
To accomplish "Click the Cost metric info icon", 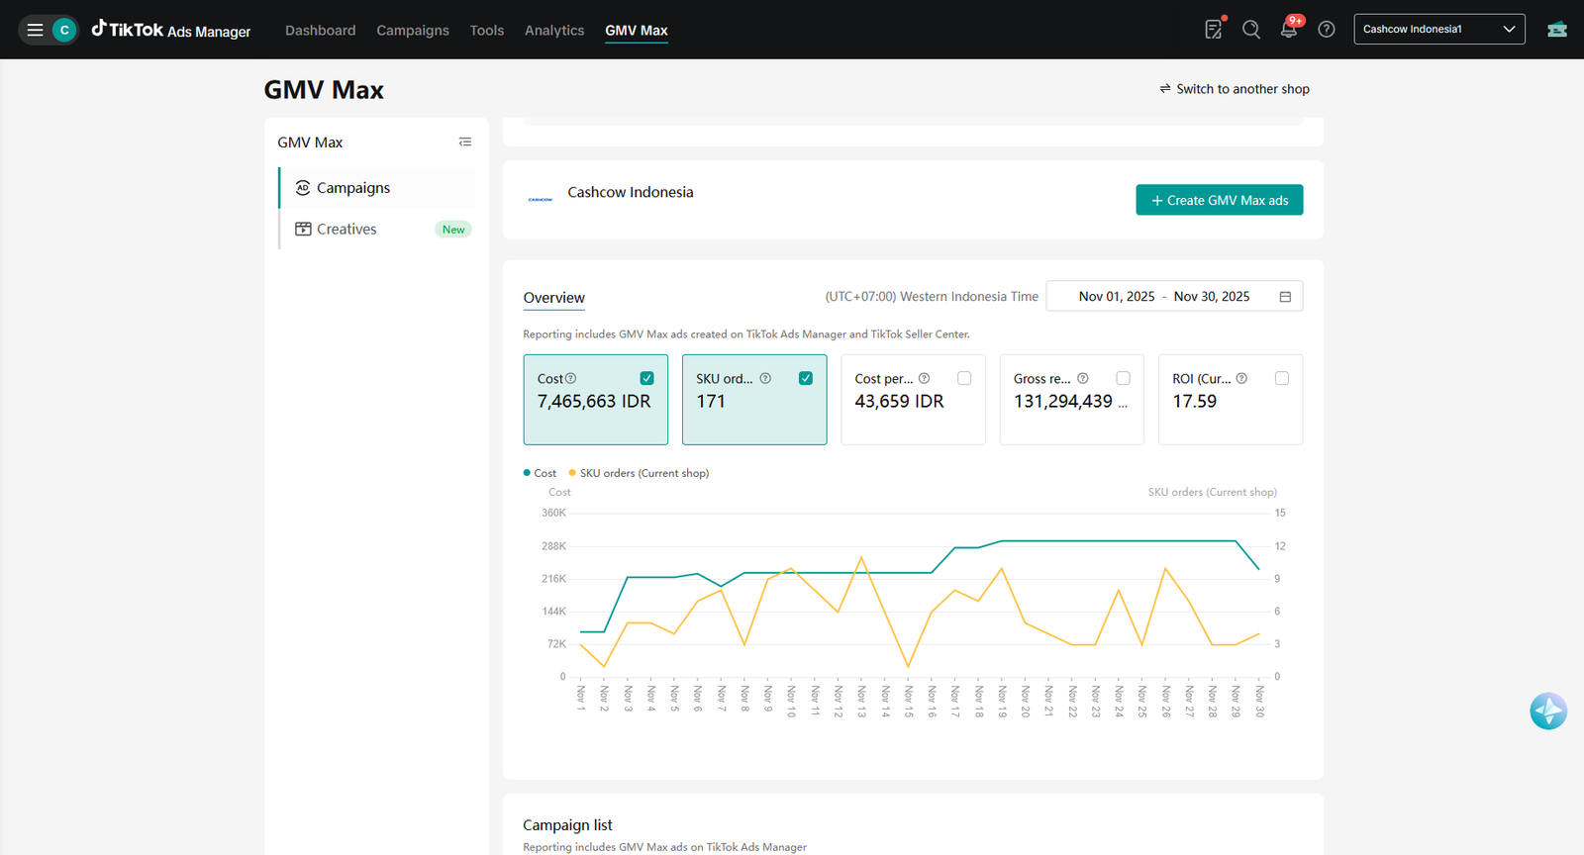I will pyautogui.click(x=571, y=379).
